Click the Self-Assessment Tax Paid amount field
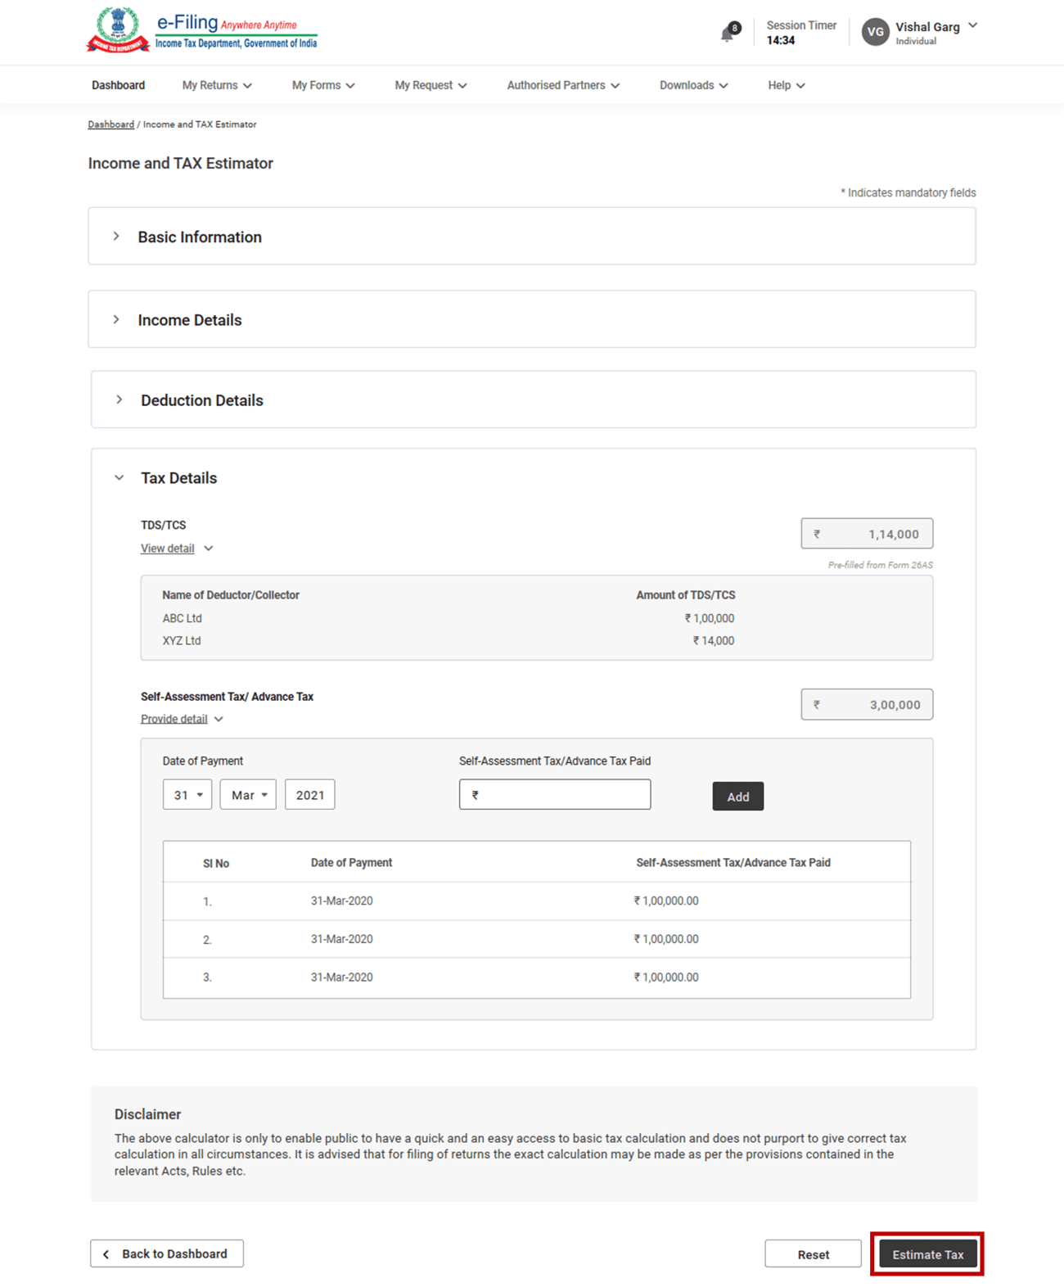The height and width of the screenshot is (1287, 1064). 555,795
